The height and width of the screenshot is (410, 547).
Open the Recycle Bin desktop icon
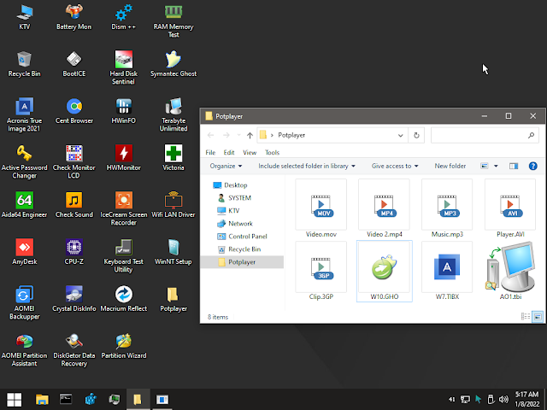pyautogui.click(x=25, y=64)
